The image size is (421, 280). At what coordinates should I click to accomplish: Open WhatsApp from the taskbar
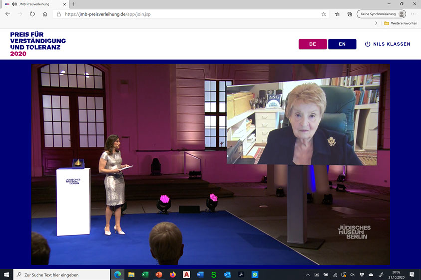tap(255, 274)
